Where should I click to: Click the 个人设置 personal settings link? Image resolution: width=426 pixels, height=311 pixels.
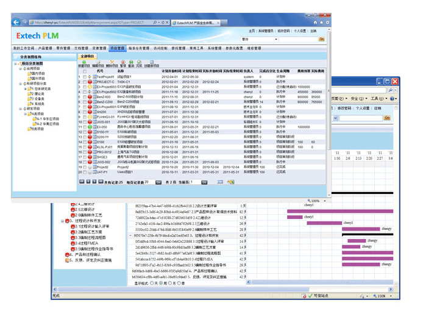click(300, 31)
